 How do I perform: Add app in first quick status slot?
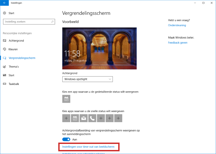pyautogui.click(x=66, y=118)
